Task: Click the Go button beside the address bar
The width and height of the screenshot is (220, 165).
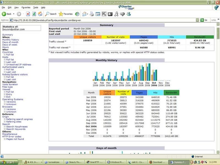Action: tap(204, 20)
